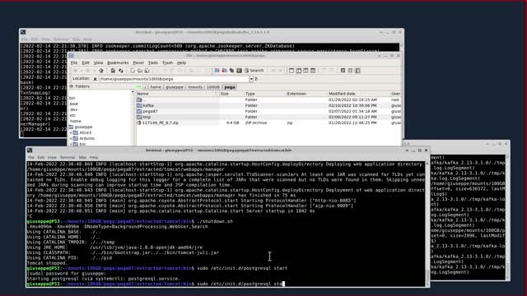Open the Panel menu

tap(138, 62)
